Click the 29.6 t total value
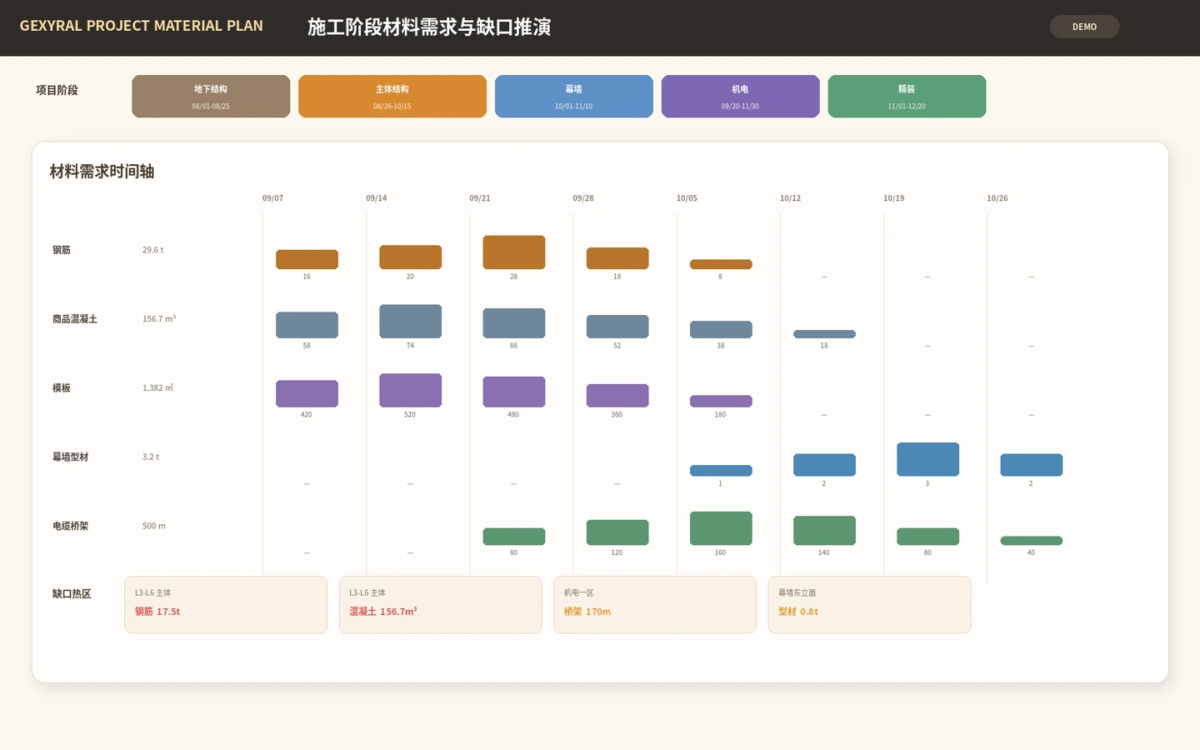Image resolution: width=1200 pixels, height=750 pixels. pos(153,250)
